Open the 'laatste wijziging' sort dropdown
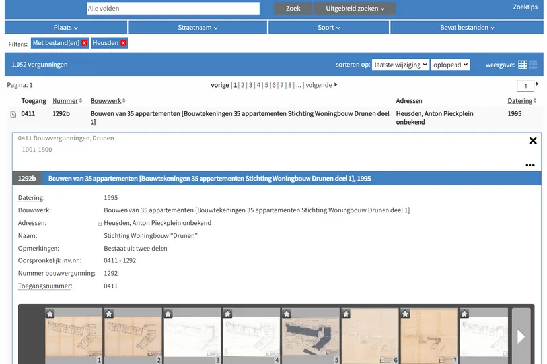547x364 pixels. coord(400,65)
